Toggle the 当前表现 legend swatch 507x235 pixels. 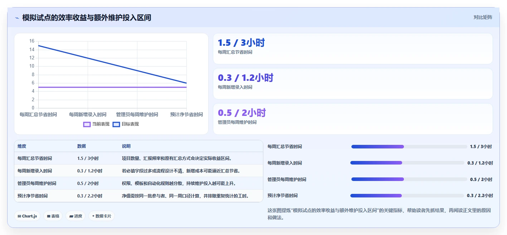[87, 124]
